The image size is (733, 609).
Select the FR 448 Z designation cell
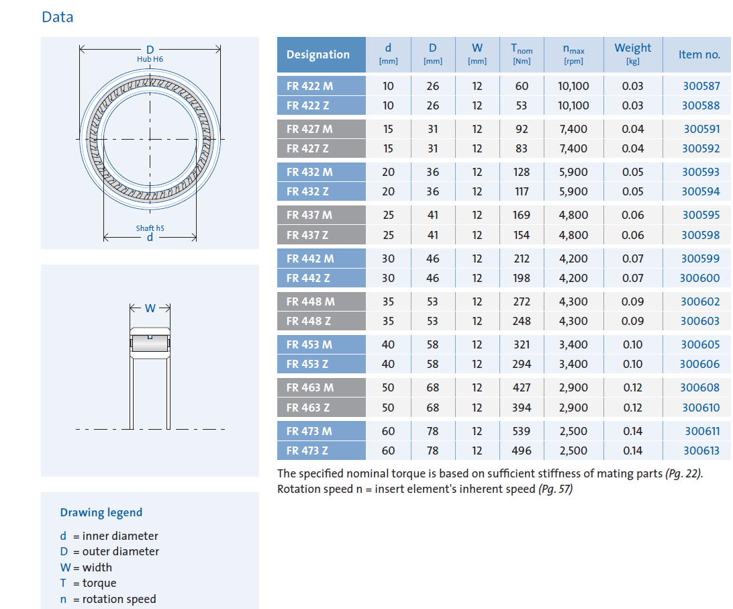tap(321, 322)
